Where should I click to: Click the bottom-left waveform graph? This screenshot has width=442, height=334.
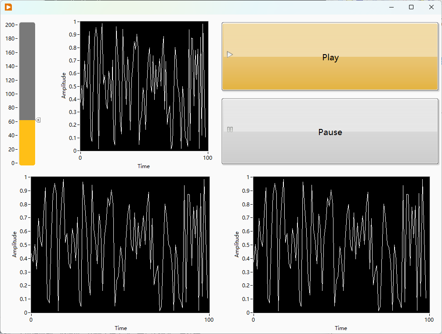(120, 245)
